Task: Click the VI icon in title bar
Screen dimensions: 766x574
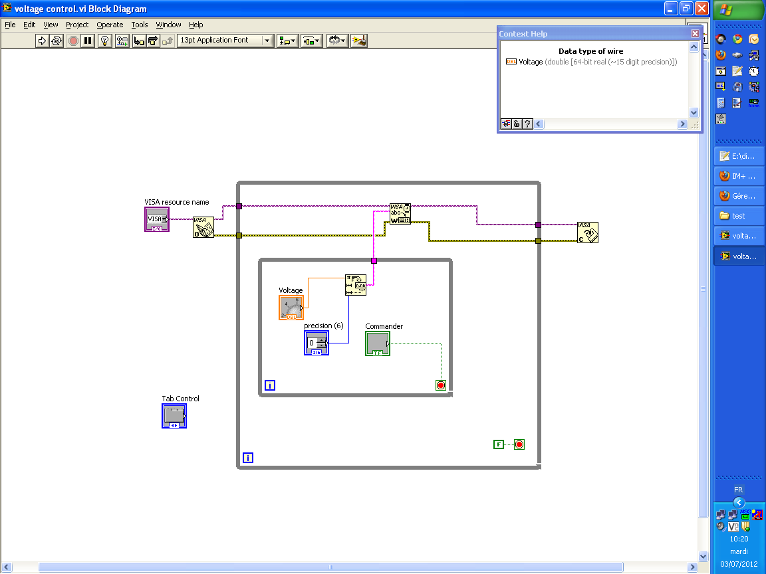Action: [x=7, y=8]
